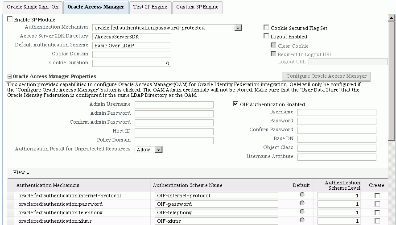Set OIF-telephony as default scheme
Image resolution: width=396 pixels, height=225 pixels.
click(302, 211)
